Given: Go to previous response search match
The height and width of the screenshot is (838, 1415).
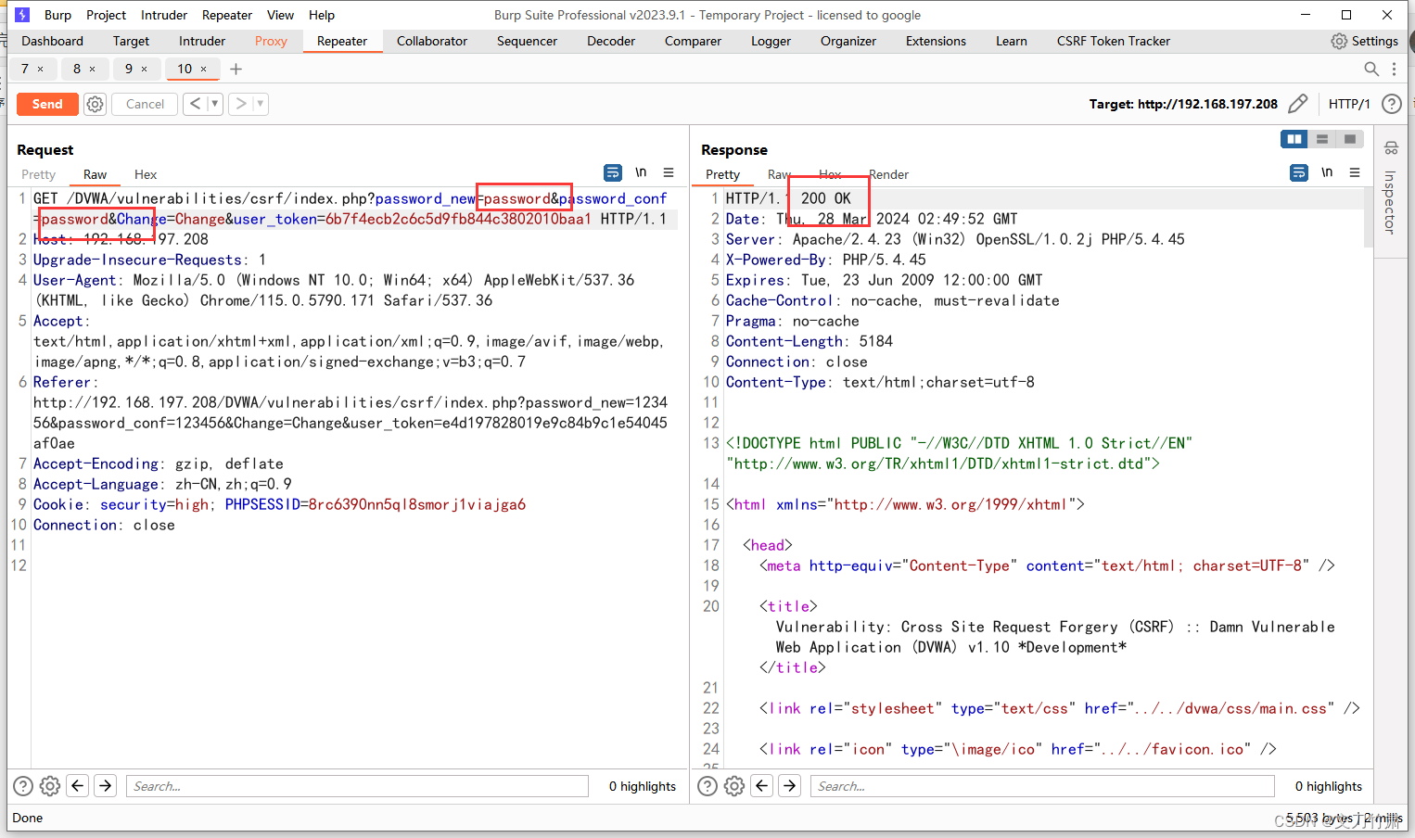Looking at the screenshot, I should (x=762, y=786).
